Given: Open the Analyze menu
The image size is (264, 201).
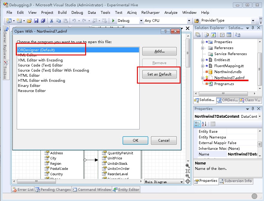Looking at the screenshot, I should pos(171,13).
